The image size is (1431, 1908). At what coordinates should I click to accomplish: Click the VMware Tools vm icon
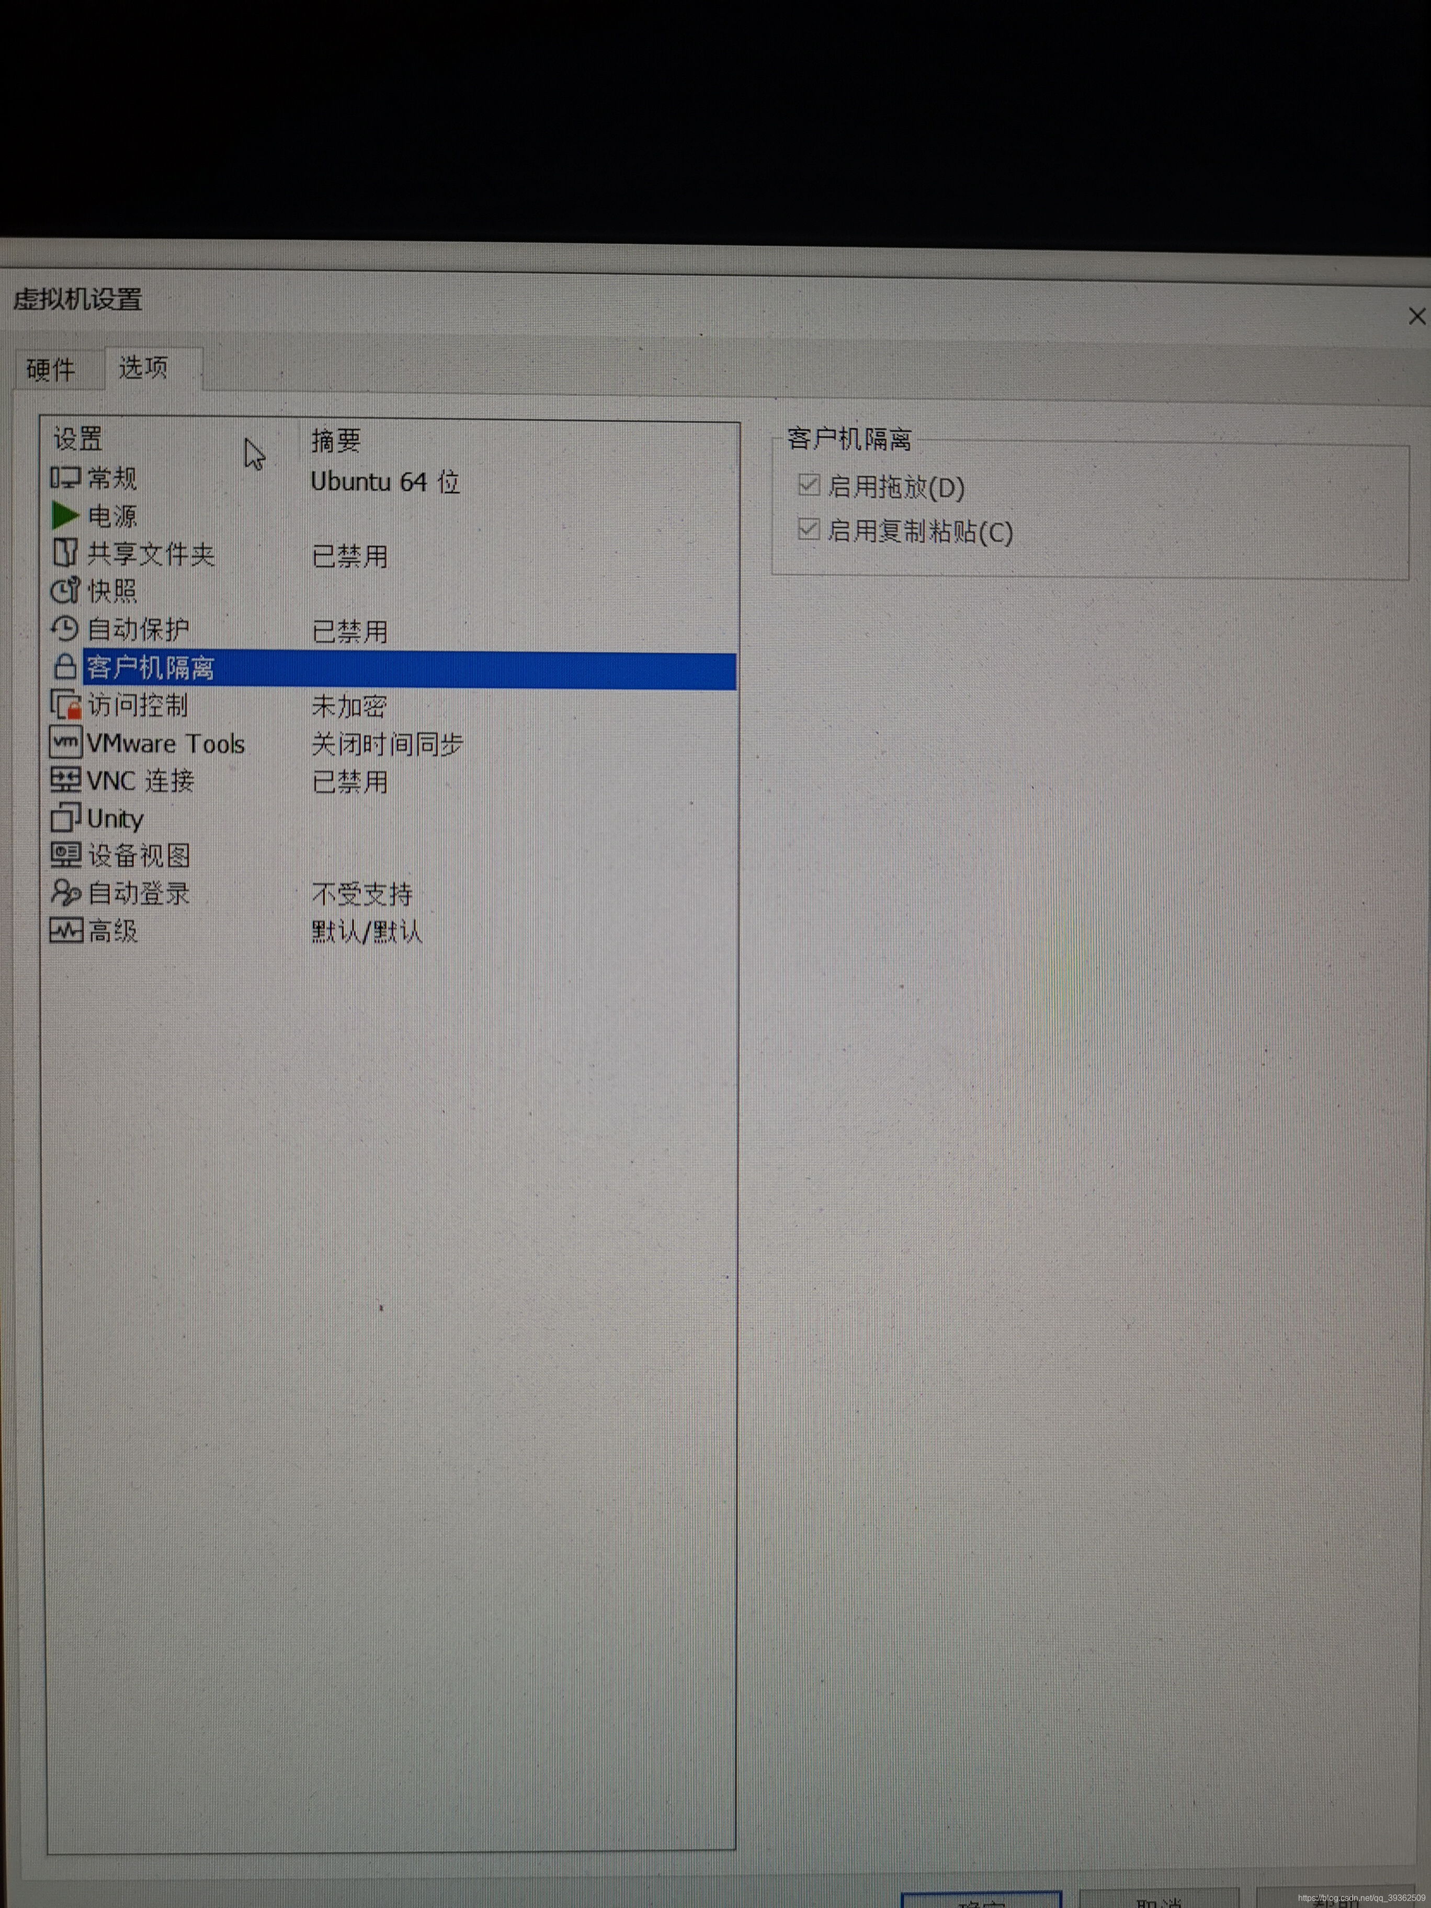65,743
